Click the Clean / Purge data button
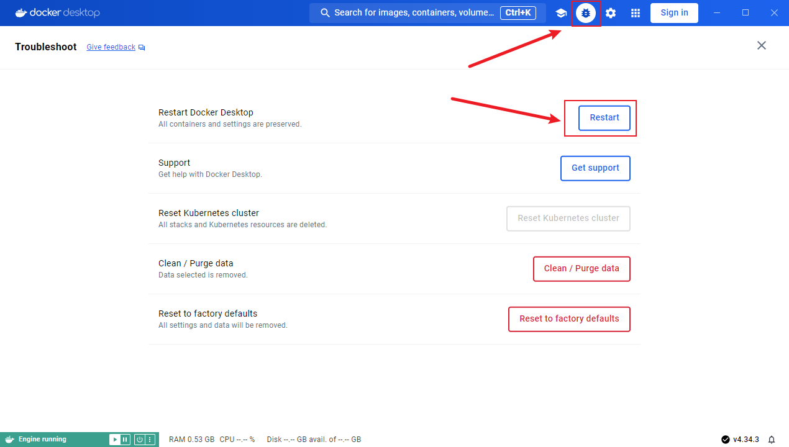This screenshot has width=789, height=447. click(581, 269)
